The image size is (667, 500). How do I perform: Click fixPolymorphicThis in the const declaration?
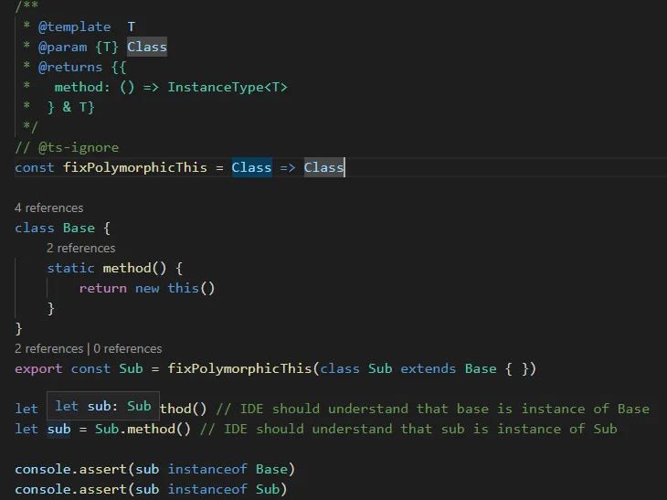pos(135,167)
